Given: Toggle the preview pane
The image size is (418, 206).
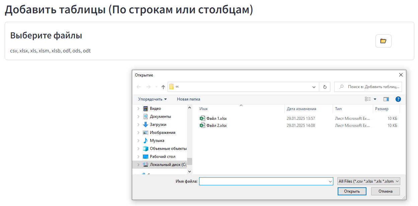Looking at the screenshot, I should 386,99.
